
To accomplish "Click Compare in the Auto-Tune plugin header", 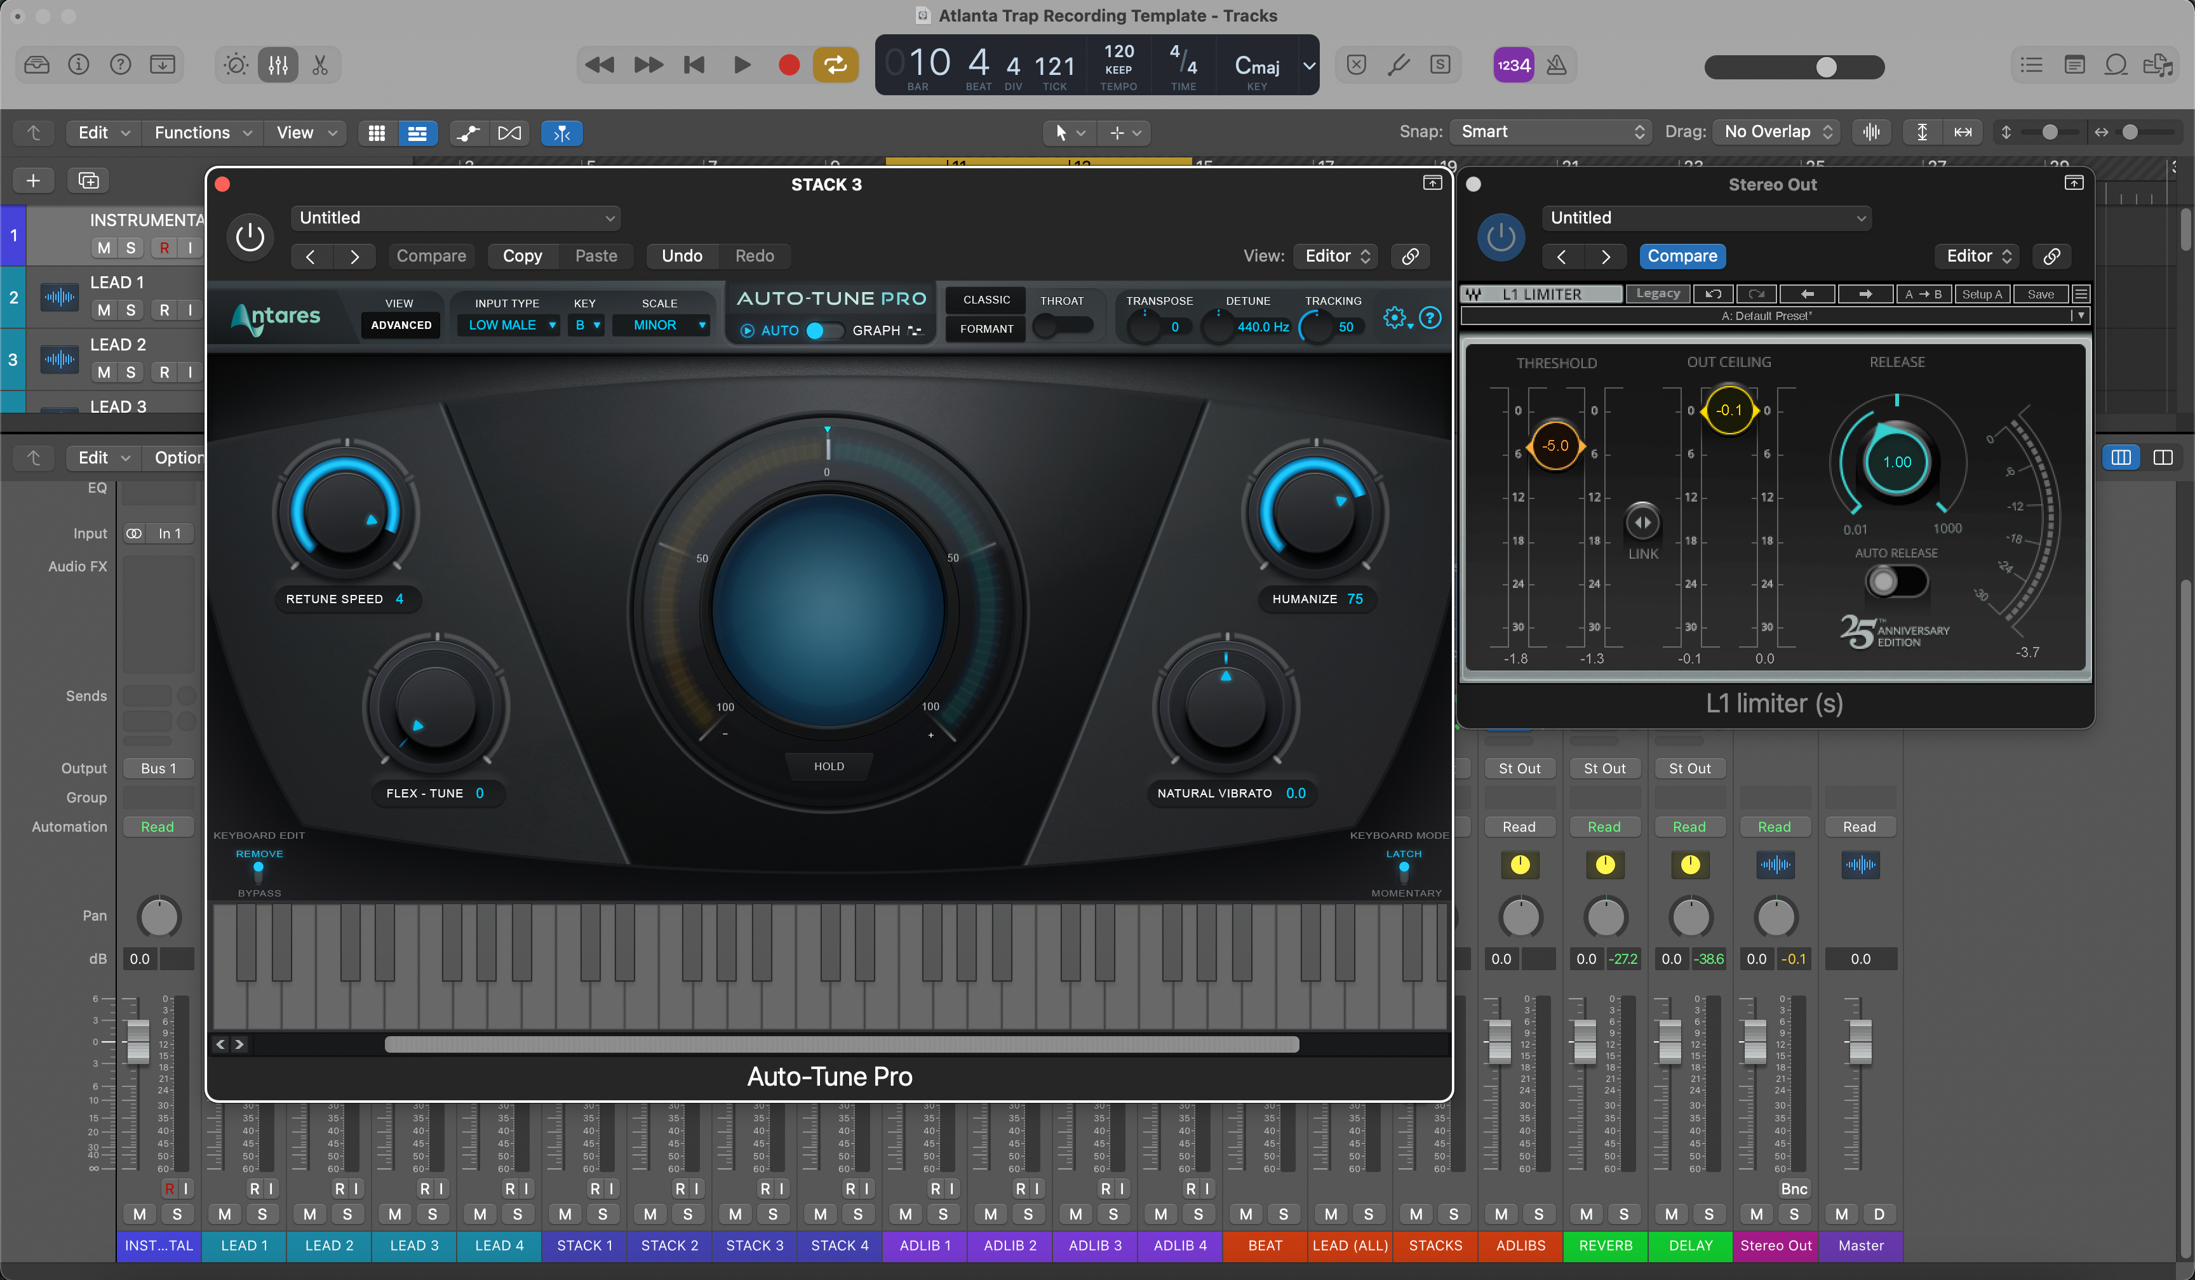I will click(x=431, y=255).
